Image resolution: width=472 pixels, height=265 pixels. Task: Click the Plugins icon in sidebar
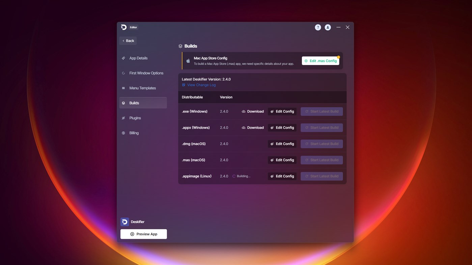(123, 118)
